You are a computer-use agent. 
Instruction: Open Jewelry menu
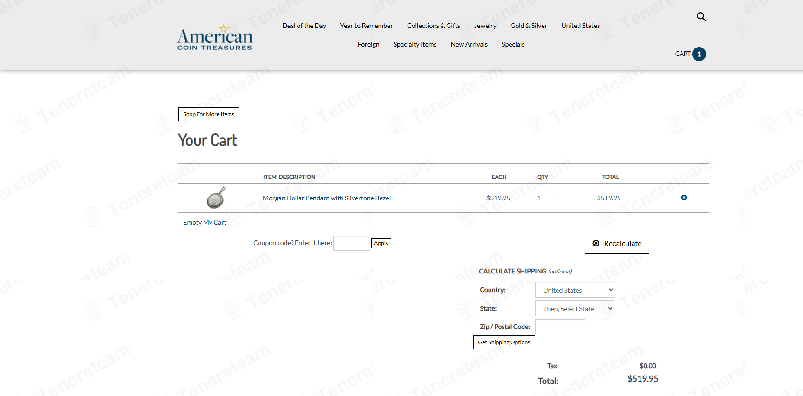(485, 26)
